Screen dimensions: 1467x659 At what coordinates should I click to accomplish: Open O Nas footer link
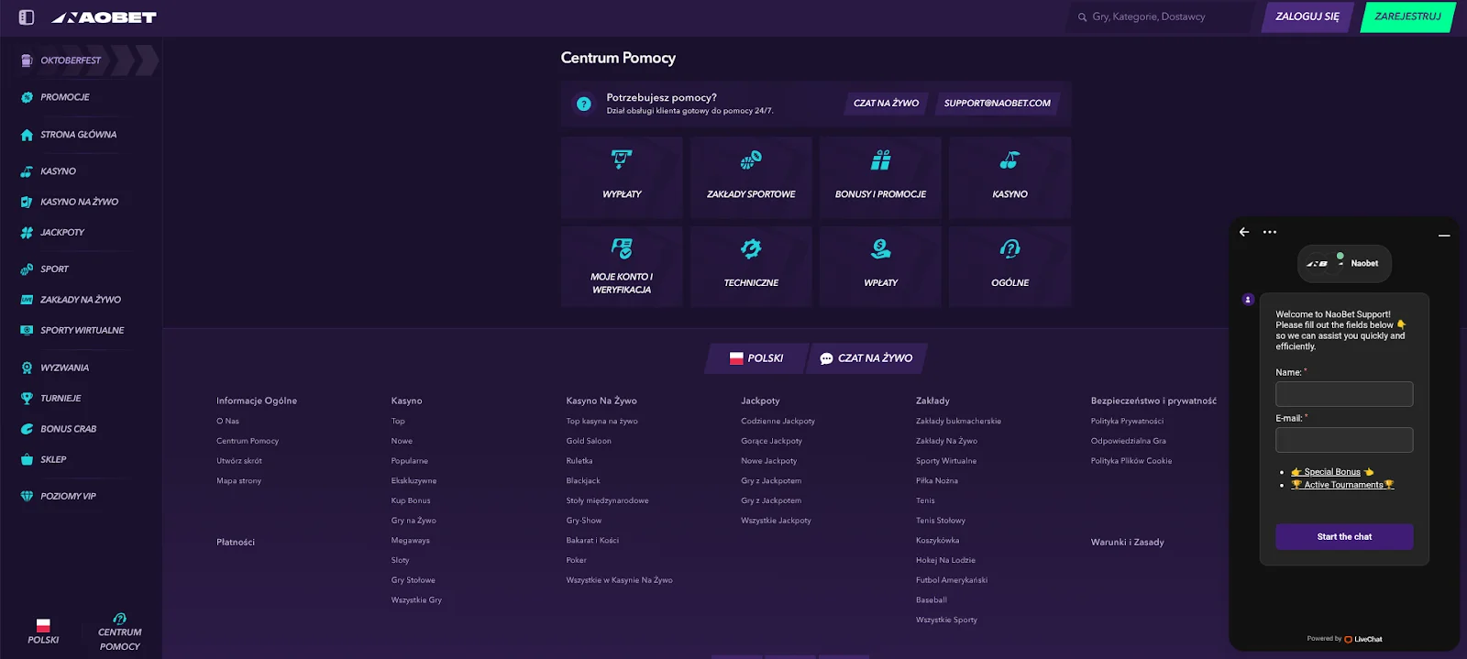[x=227, y=422]
